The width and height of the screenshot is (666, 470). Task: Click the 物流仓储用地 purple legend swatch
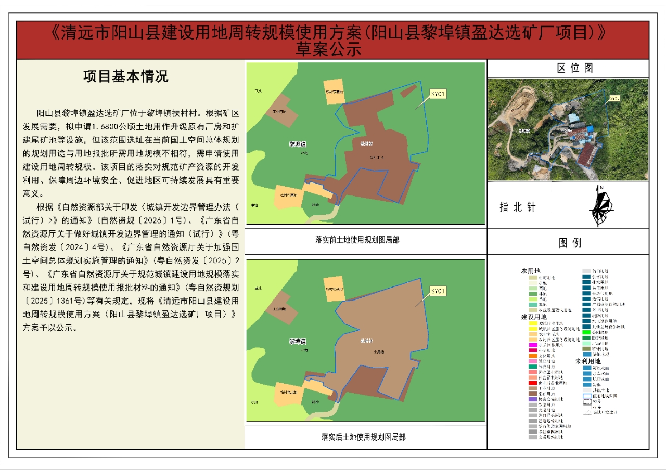pyautogui.click(x=533, y=399)
